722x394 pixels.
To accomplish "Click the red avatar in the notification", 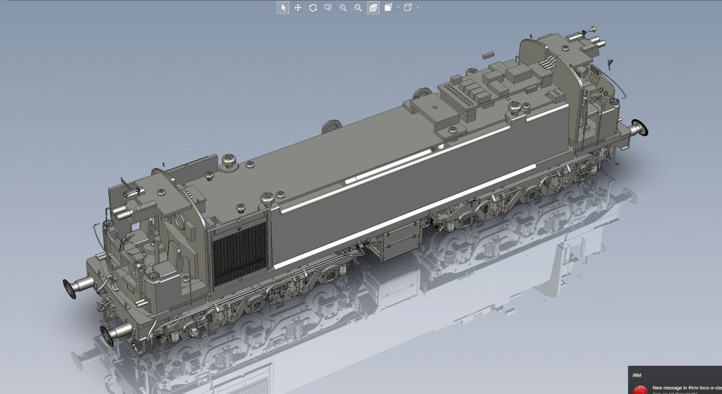I will pos(640,390).
